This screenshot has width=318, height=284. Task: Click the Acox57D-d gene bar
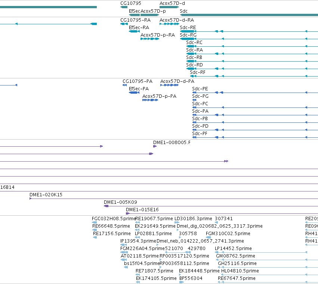point(169,7)
